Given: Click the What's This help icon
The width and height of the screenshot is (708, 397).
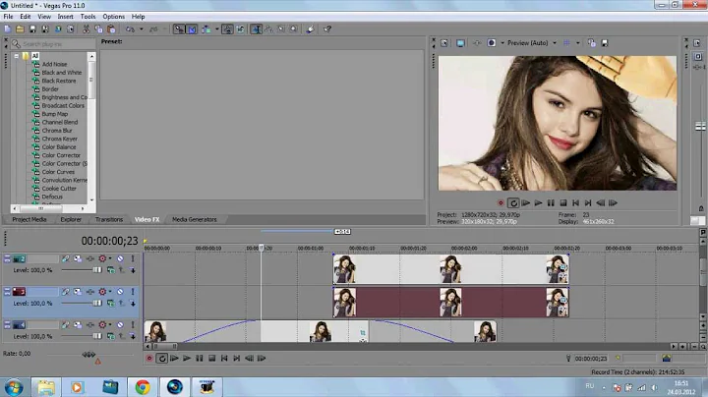Looking at the screenshot, I should coord(326,28).
